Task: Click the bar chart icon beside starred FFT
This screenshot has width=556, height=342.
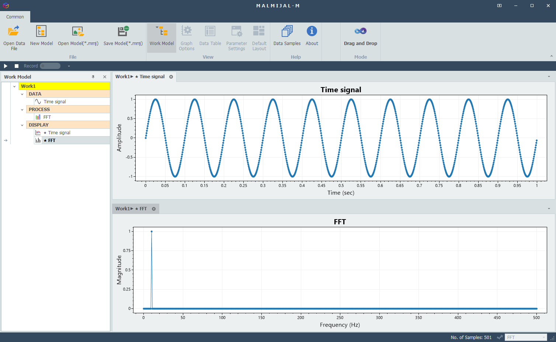Action: pos(38,140)
